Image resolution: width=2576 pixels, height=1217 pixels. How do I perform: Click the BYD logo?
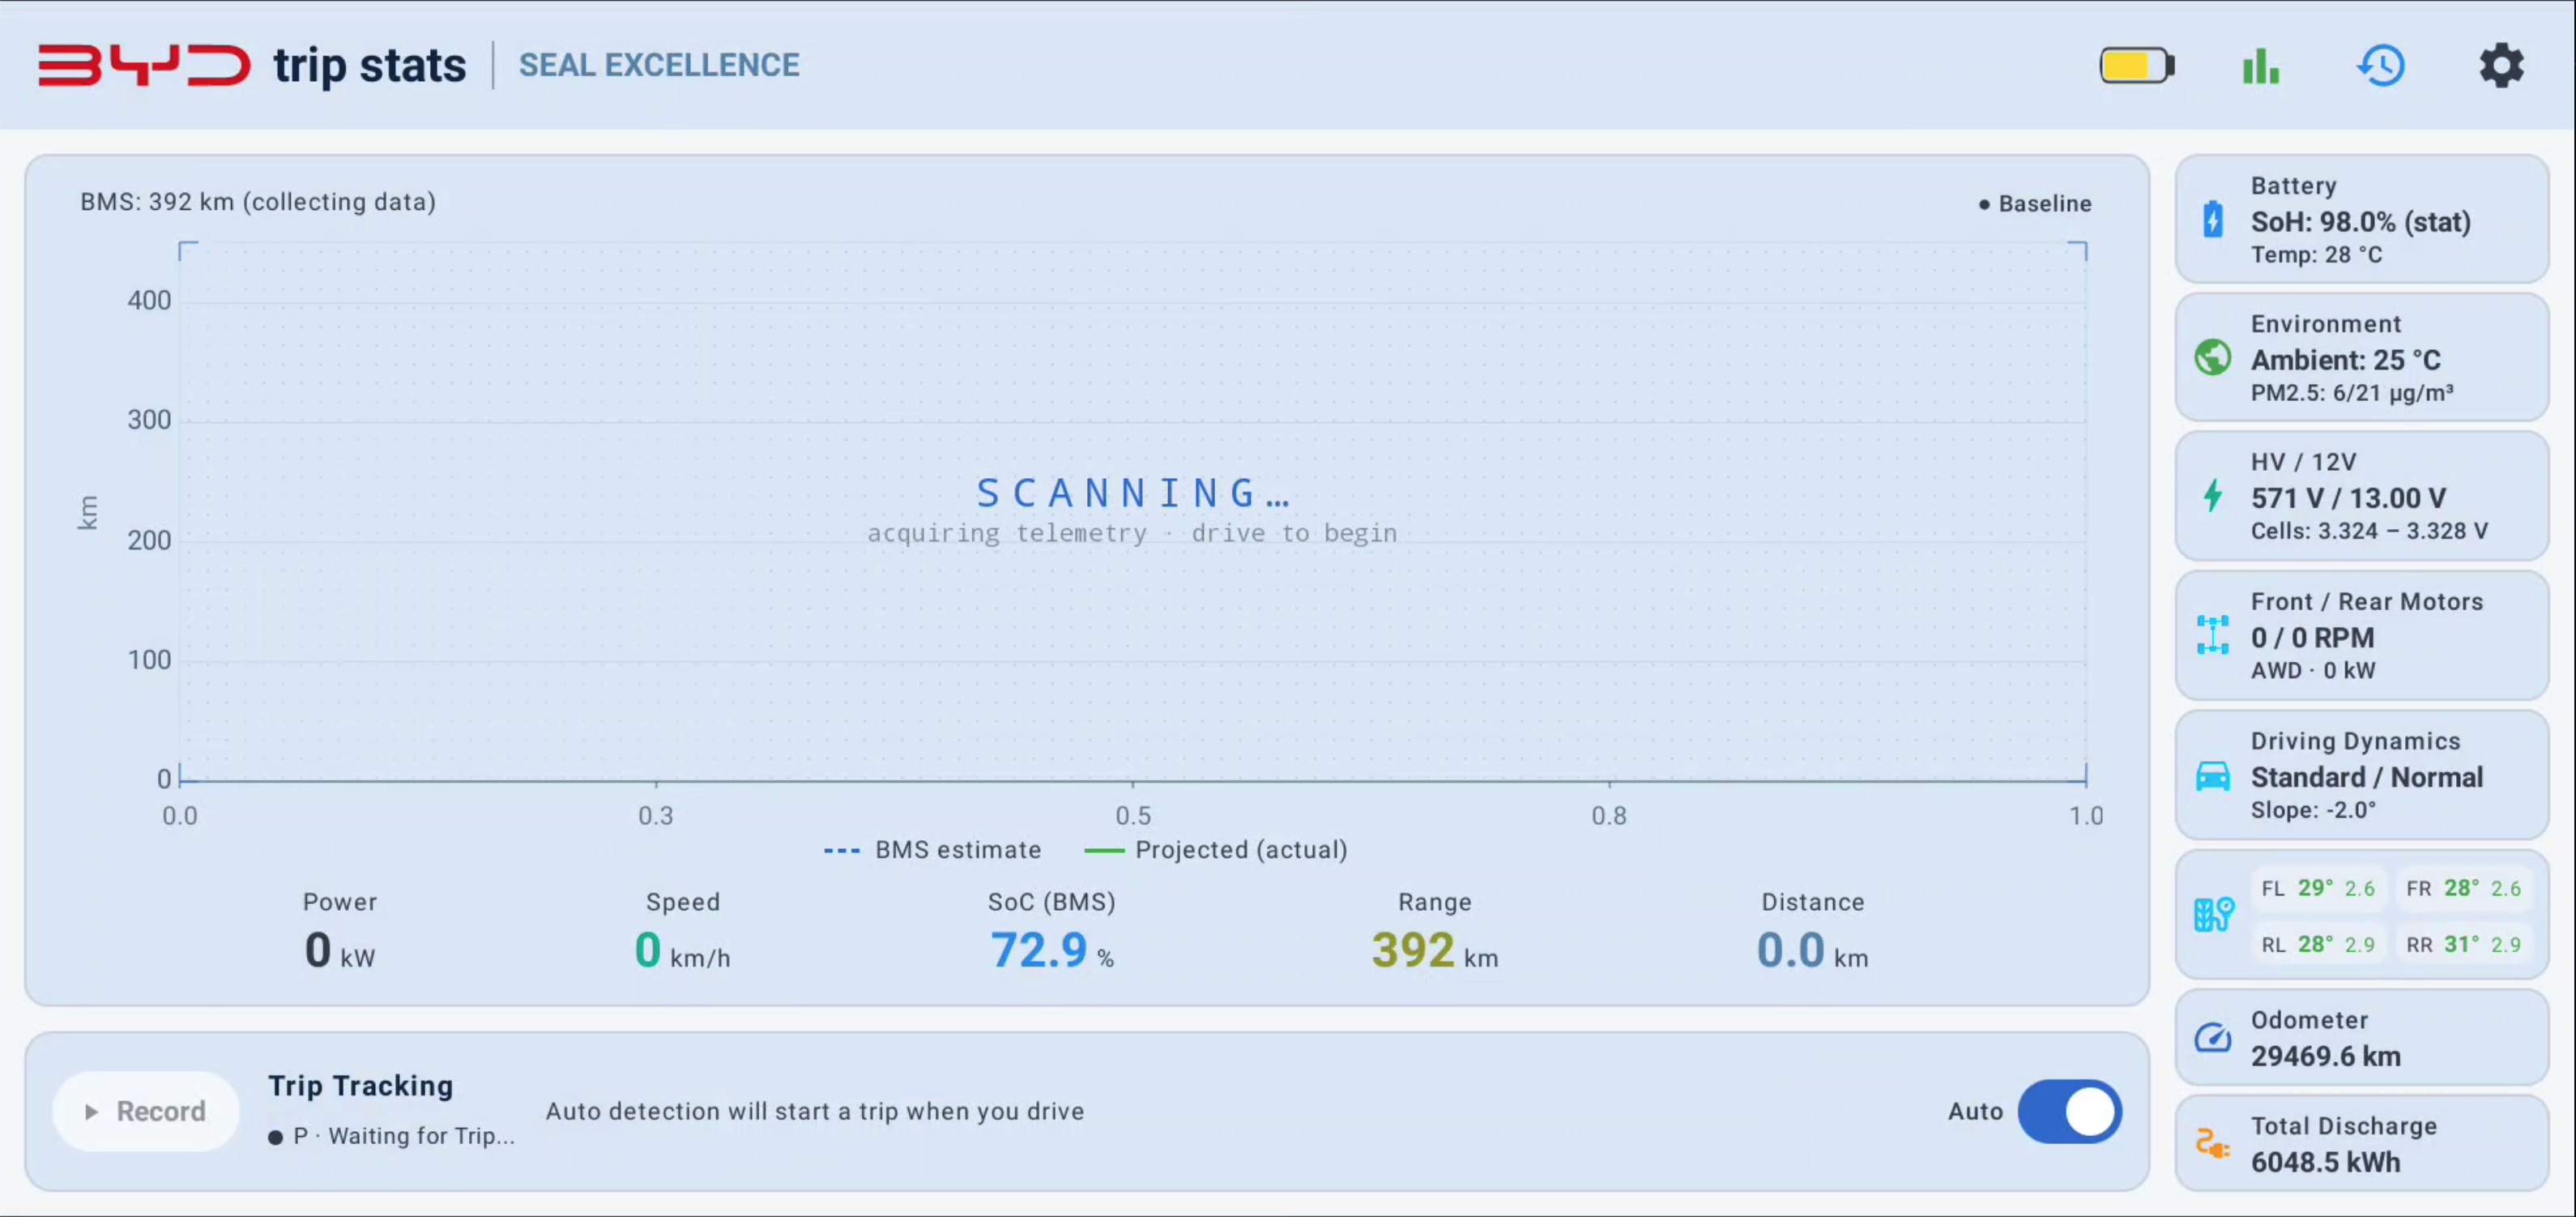[144, 66]
